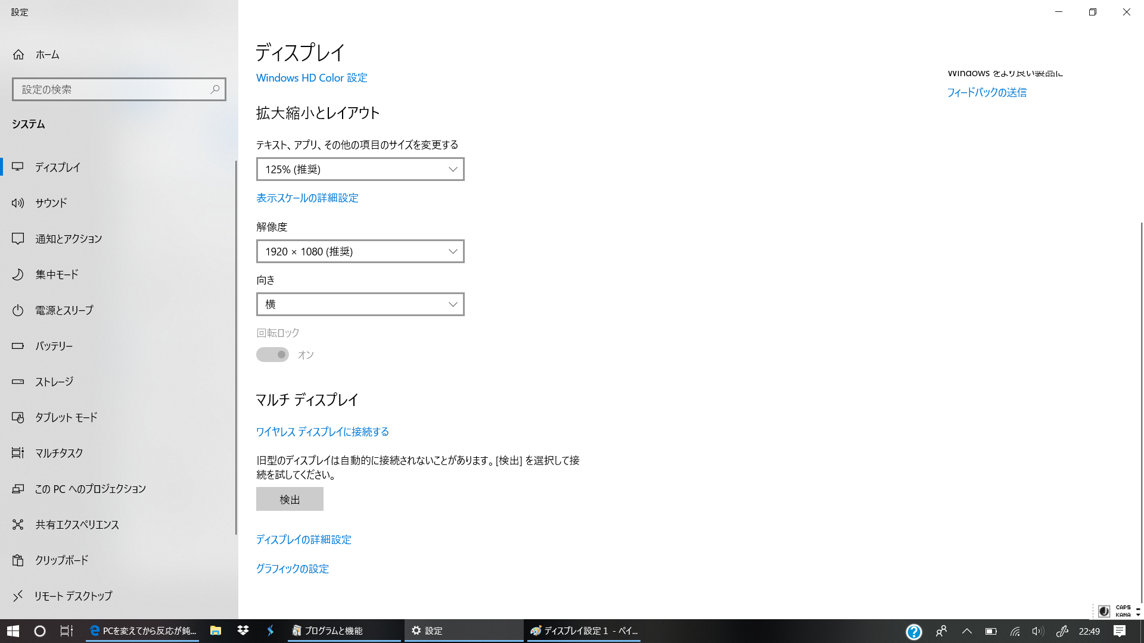Select Storage in the sidebar menu

(x=54, y=382)
